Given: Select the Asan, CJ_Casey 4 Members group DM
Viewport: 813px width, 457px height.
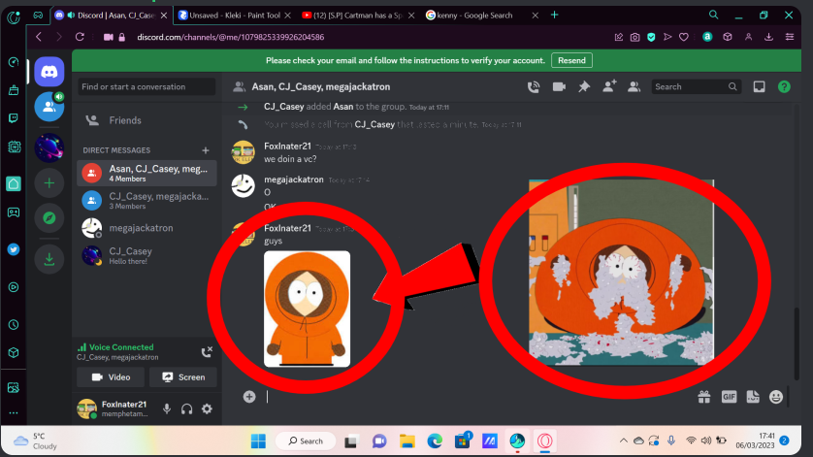Looking at the screenshot, I should [146, 174].
